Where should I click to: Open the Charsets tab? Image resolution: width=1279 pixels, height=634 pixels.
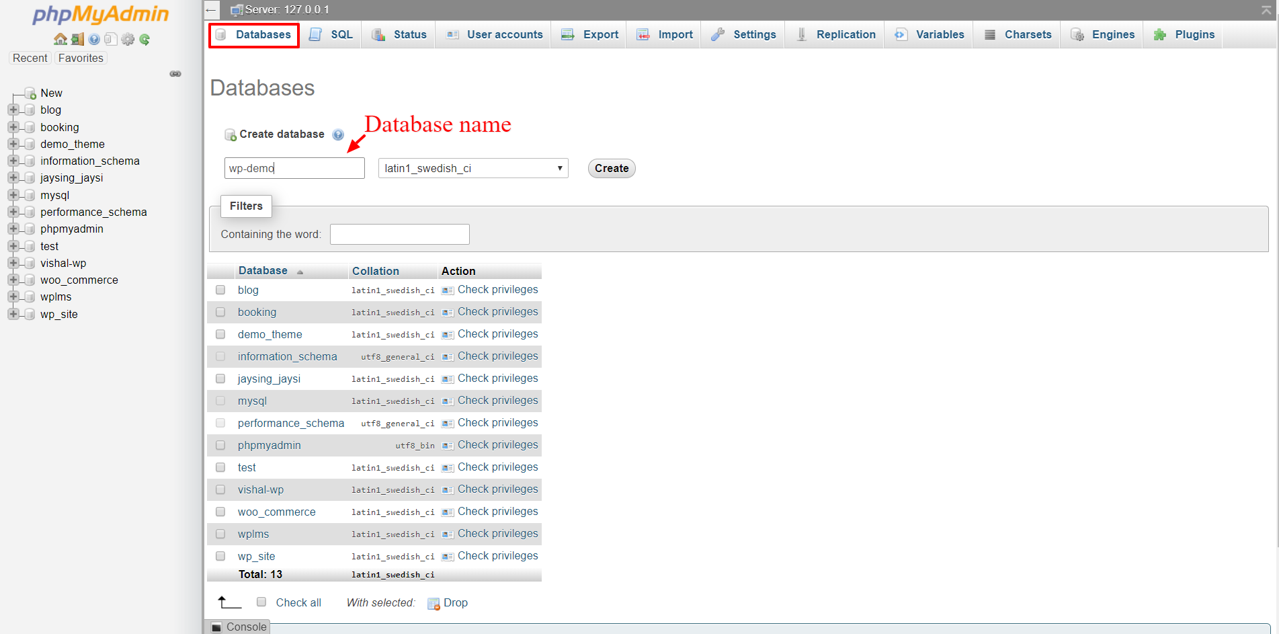(x=1018, y=35)
